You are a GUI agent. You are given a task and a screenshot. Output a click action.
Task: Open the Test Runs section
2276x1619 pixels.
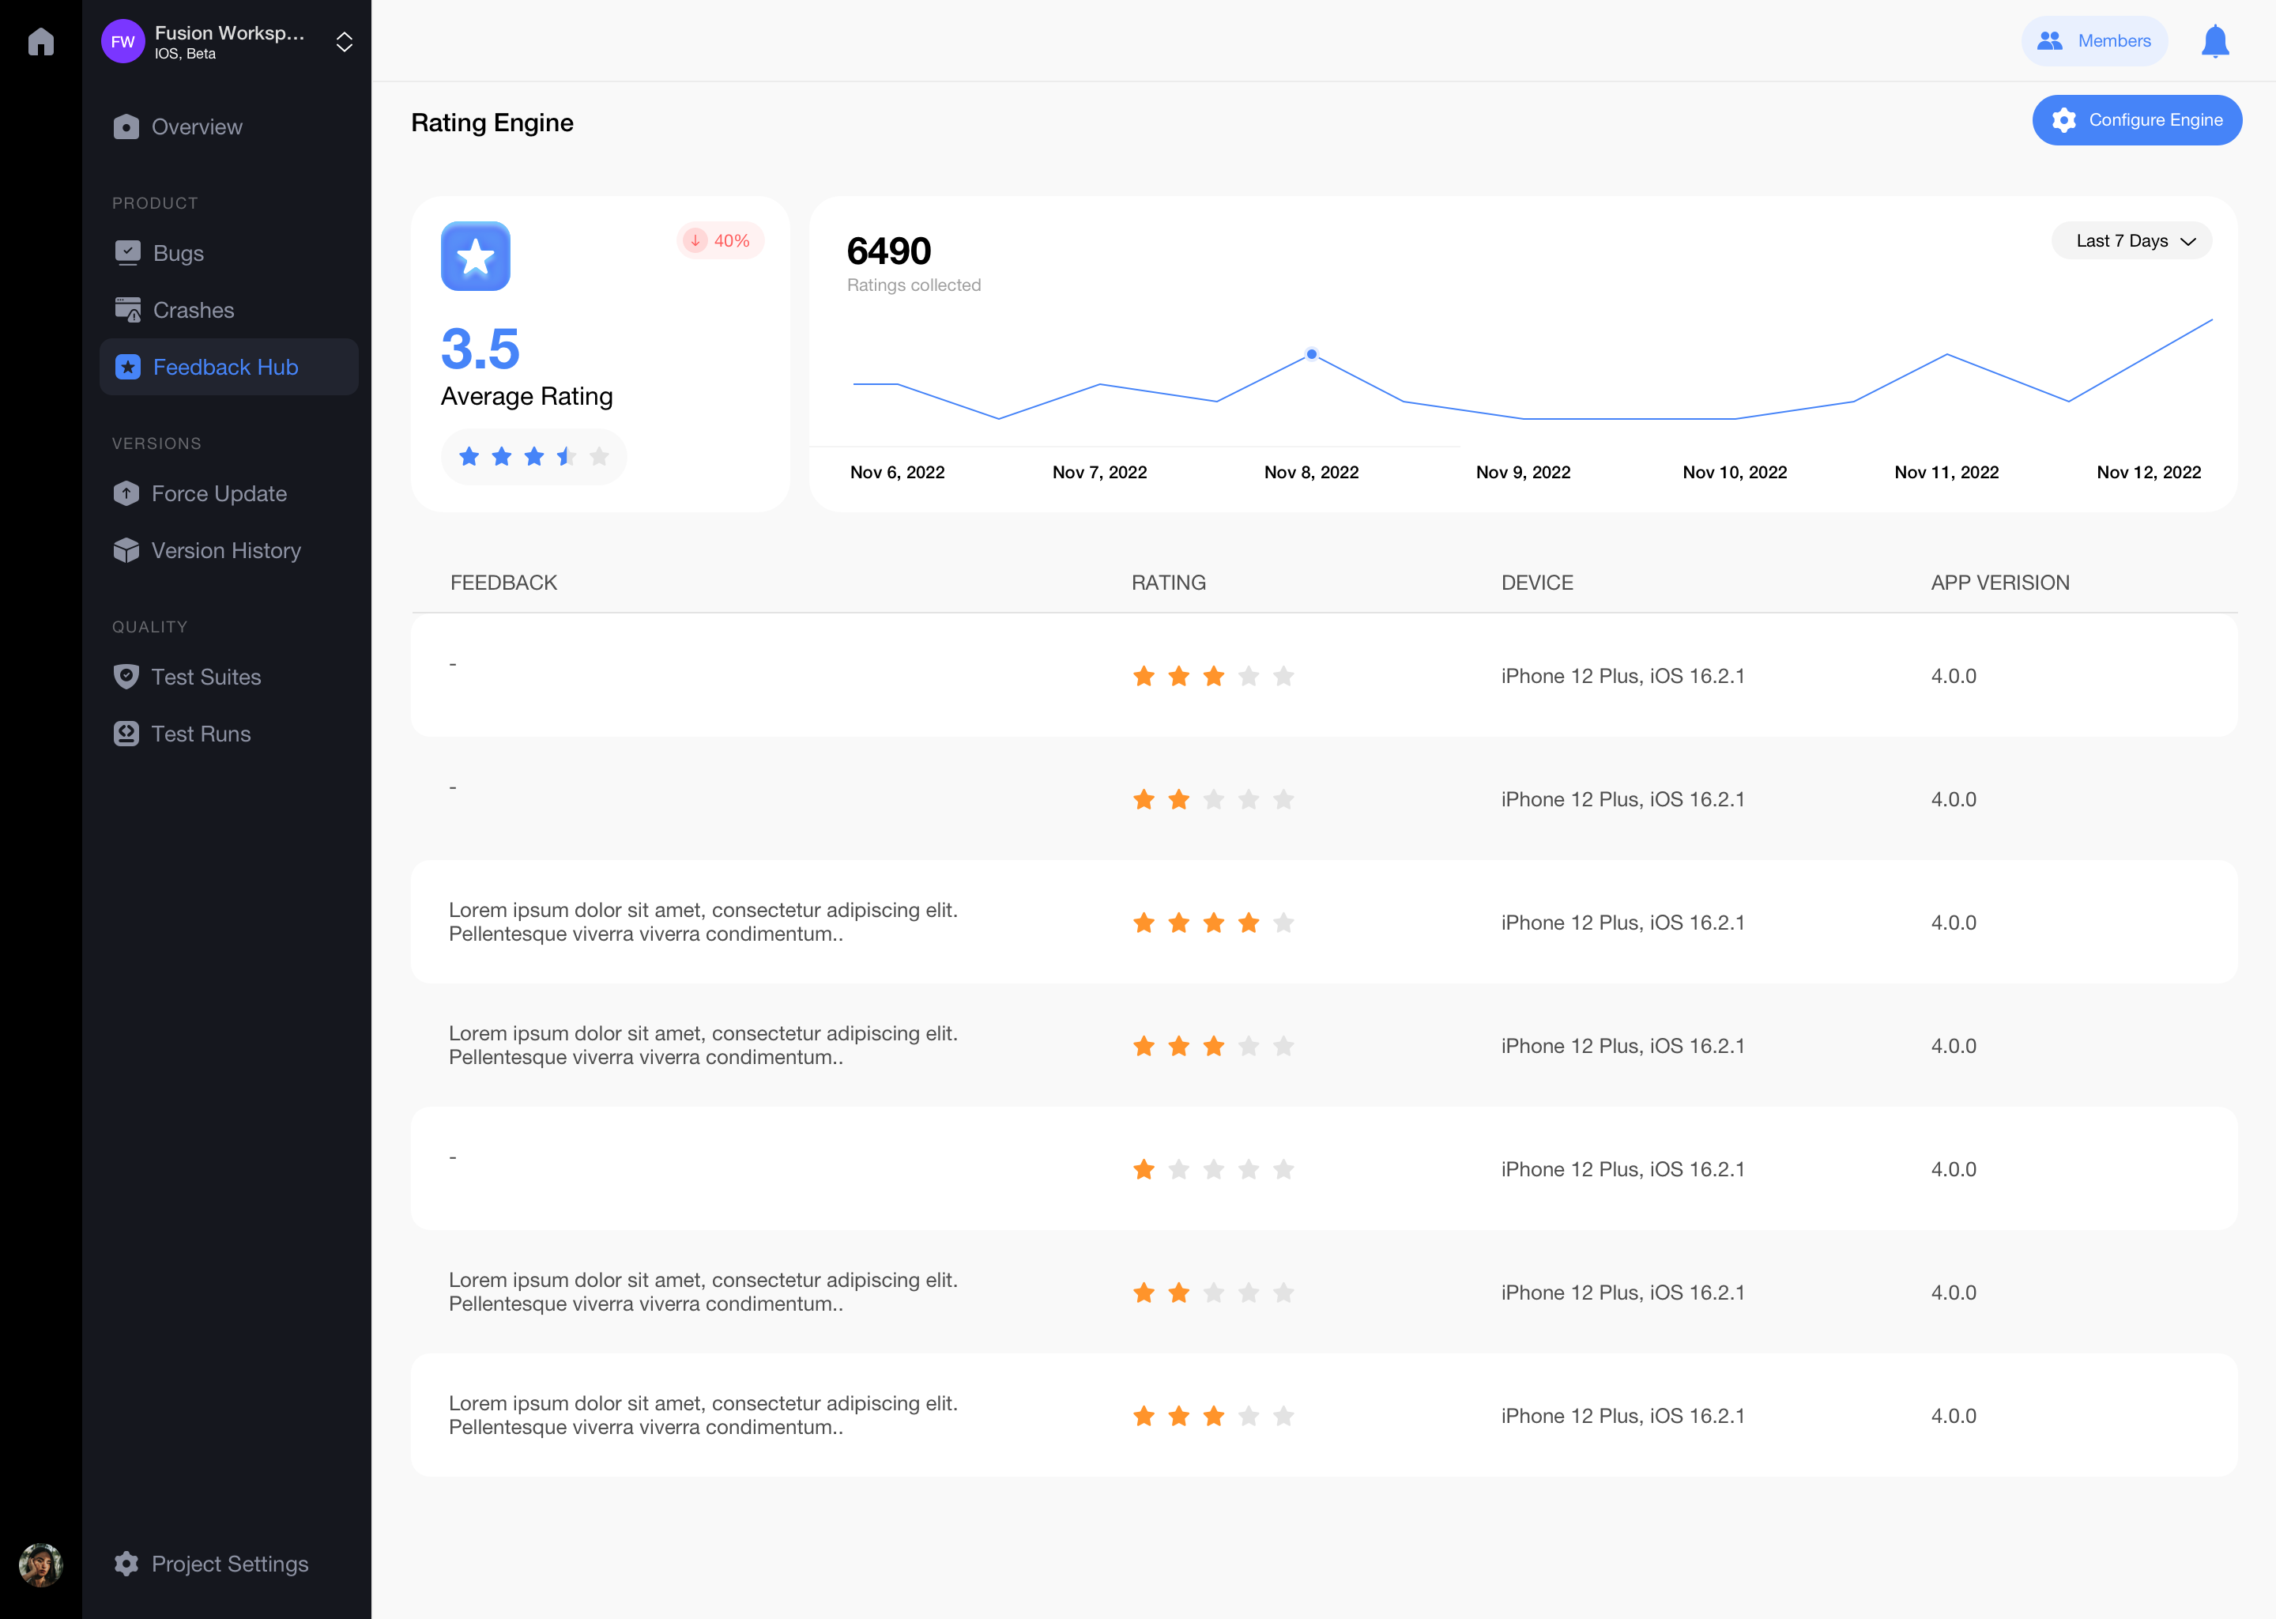(200, 734)
